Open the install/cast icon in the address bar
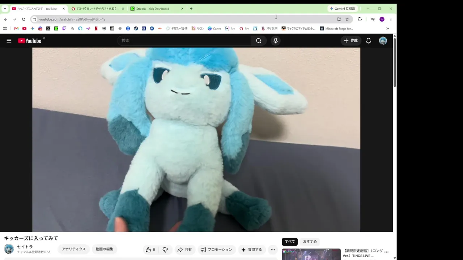463x260 pixels. click(x=339, y=19)
